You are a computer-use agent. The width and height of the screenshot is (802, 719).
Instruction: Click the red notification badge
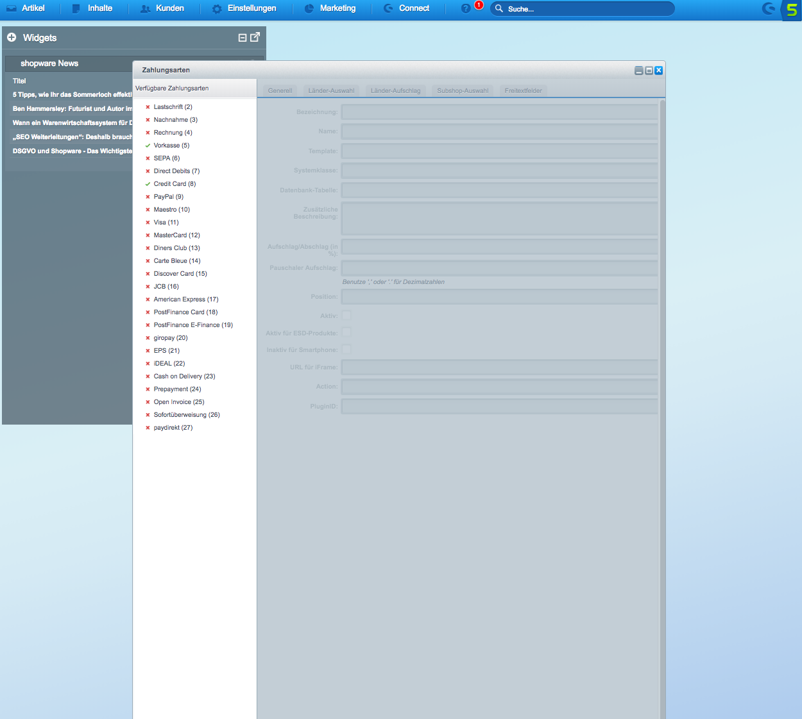pos(479,5)
